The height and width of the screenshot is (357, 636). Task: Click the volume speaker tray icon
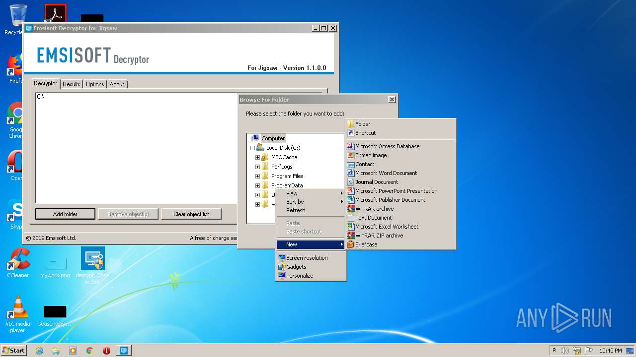coord(565,351)
